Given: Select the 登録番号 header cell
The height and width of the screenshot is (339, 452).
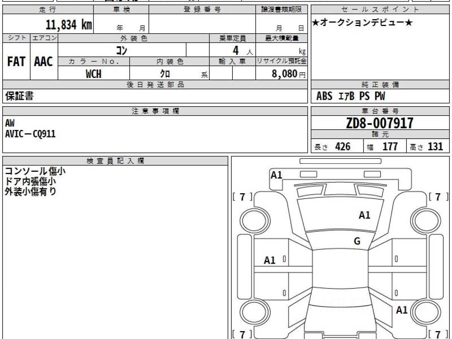Looking at the screenshot, I should 202,9.
